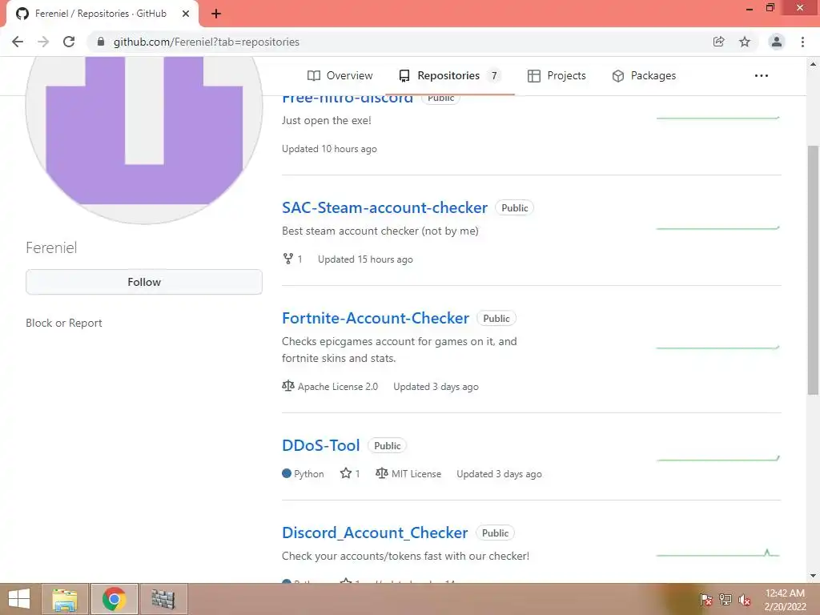Click 'Best steam account checker (not by me)' text

[380, 231]
